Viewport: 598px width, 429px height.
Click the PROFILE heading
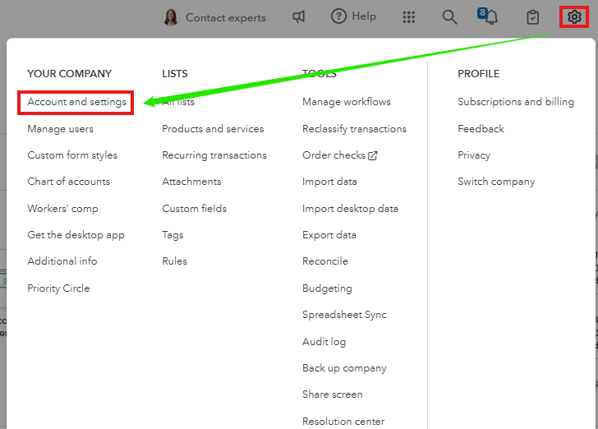[x=479, y=74]
